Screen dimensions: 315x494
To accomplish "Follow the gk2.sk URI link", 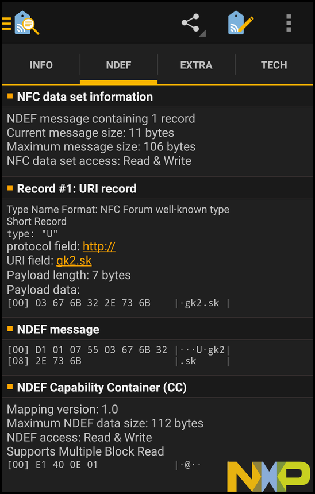I will (74, 261).
